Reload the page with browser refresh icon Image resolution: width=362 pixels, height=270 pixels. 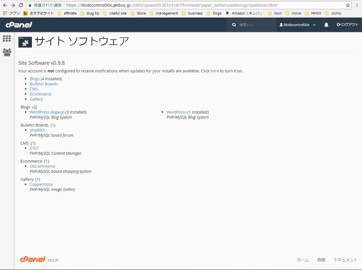[21, 5]
